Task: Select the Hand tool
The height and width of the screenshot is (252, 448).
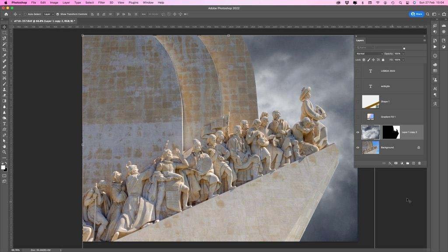Action: tap(4, 146)
